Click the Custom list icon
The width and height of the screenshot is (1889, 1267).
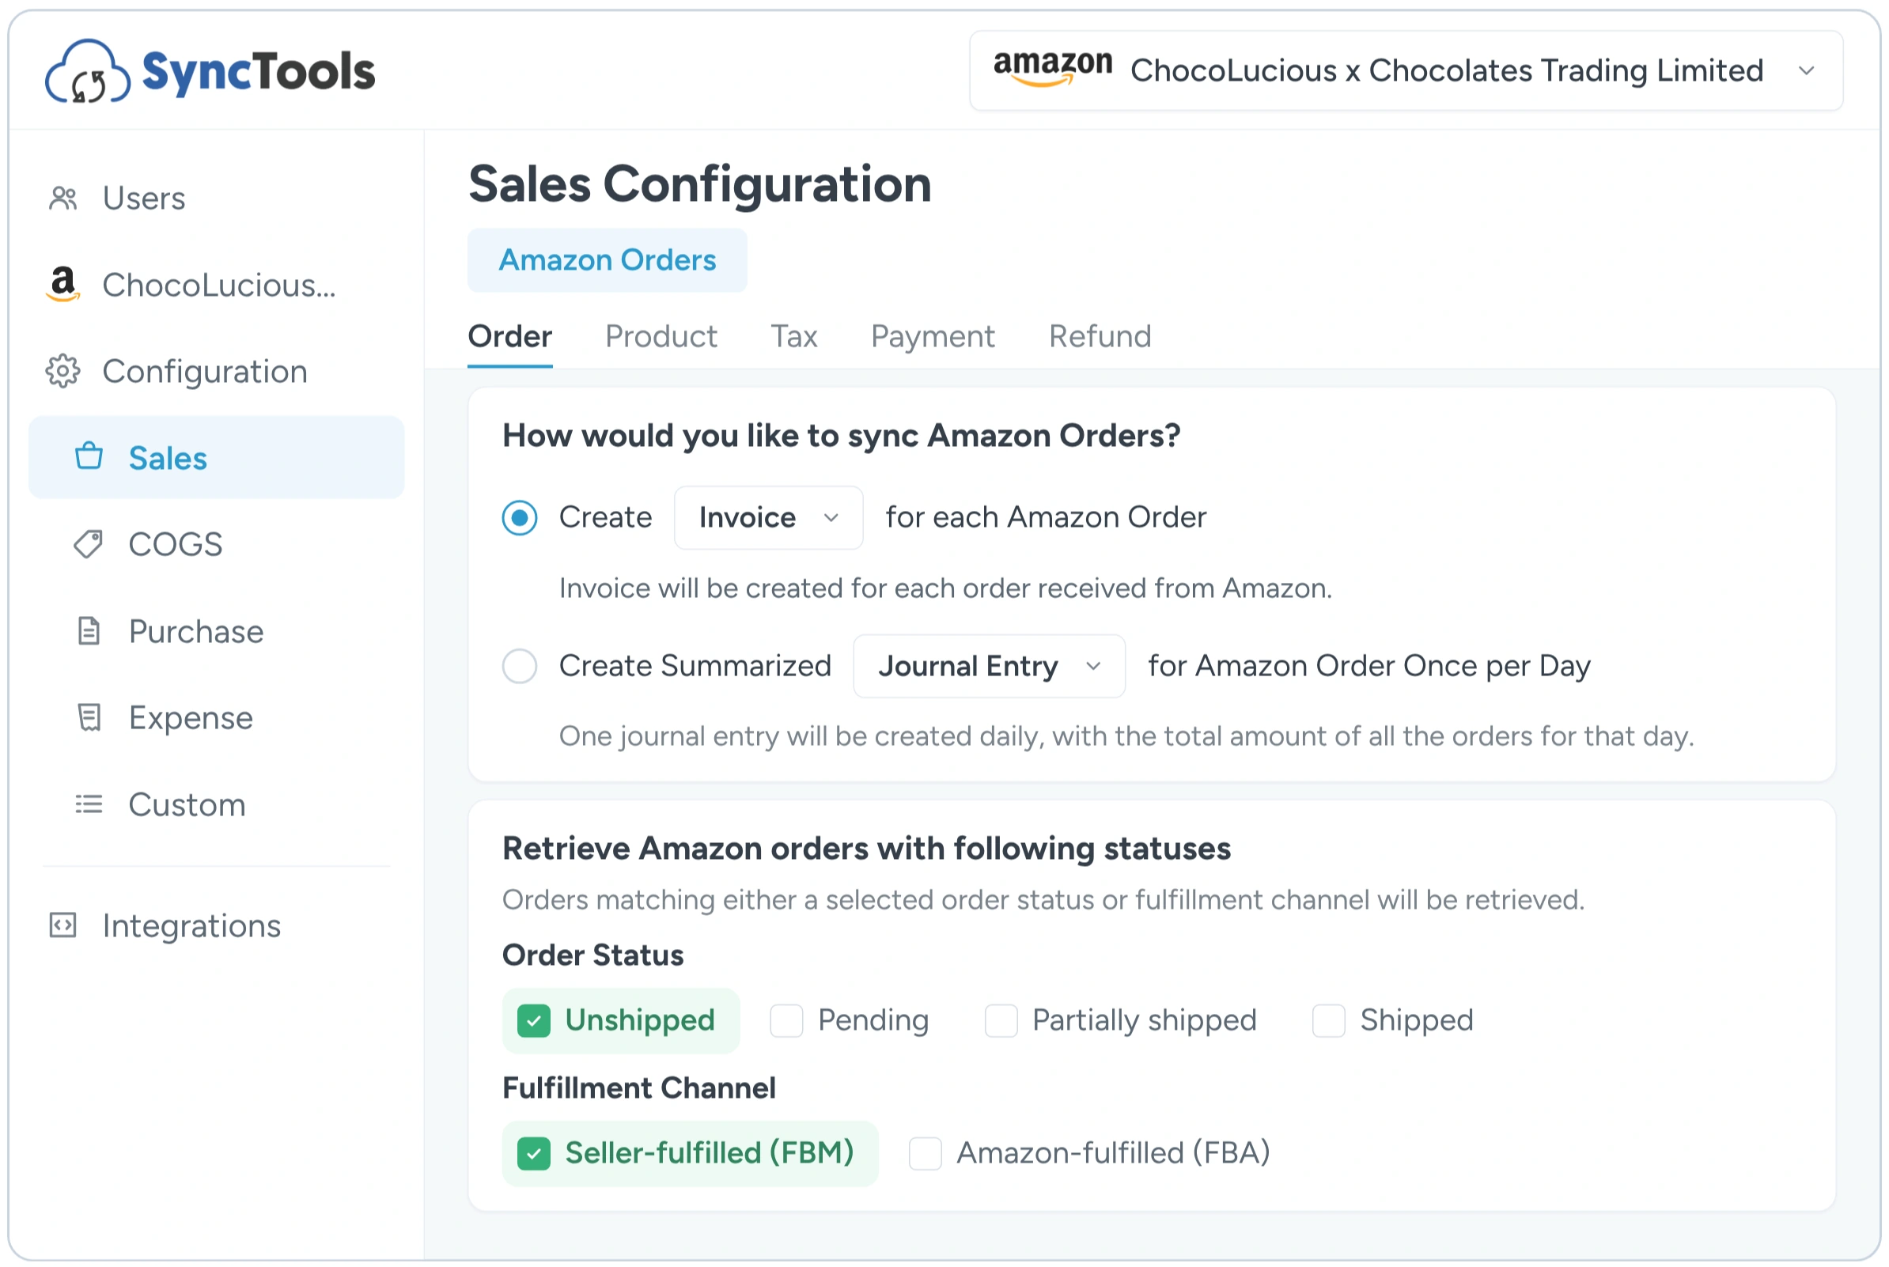(89, 805)
